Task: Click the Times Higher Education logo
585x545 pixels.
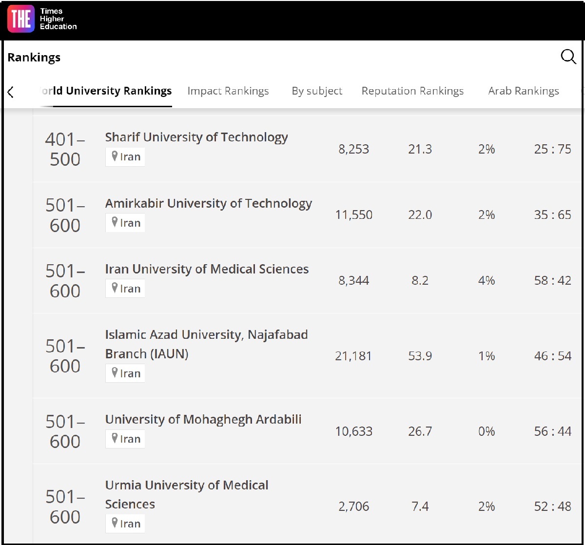Action: (42, 19)
